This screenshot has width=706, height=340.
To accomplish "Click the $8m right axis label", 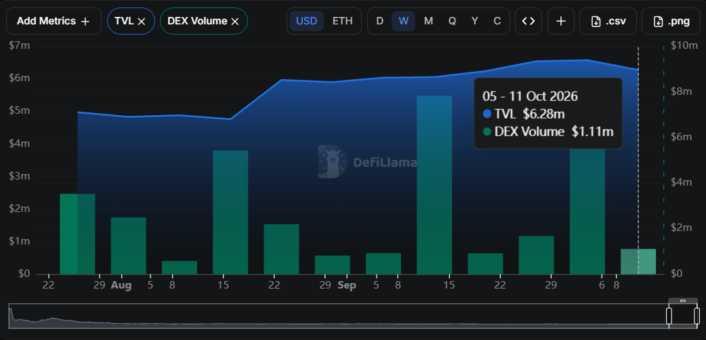I will [681, 91].
